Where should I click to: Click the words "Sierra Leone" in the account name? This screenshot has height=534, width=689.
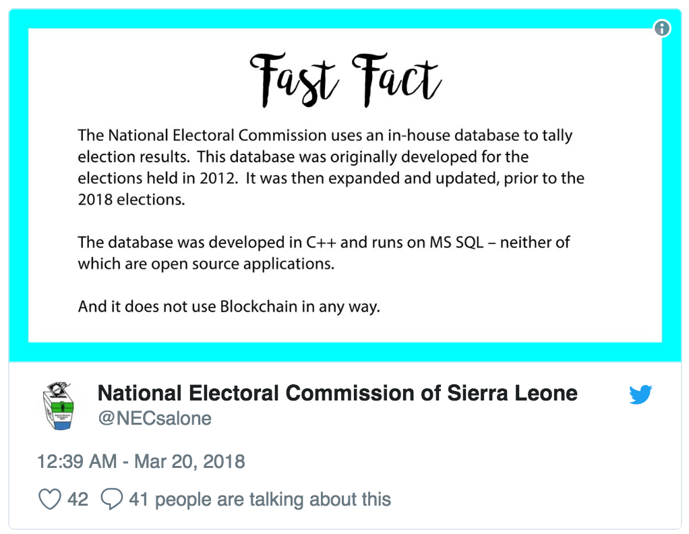click(x=512, y=393)
